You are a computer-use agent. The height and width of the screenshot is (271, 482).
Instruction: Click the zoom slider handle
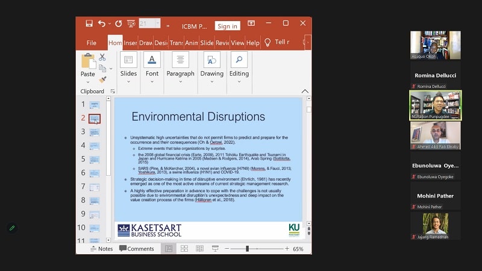(x=247, y=249)
